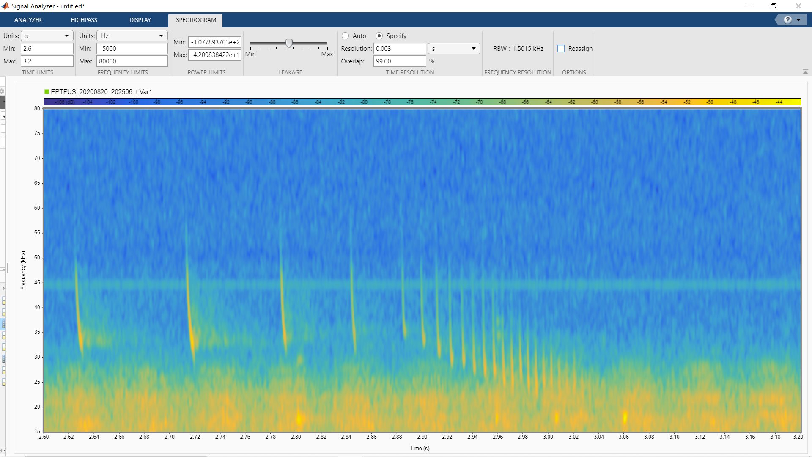Click the Frequency (kHz) axis label
812x457 pixels.
coord(23,270)
